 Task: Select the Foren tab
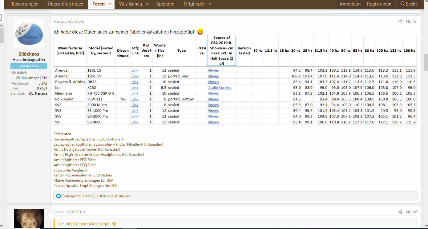coord(99,4)
